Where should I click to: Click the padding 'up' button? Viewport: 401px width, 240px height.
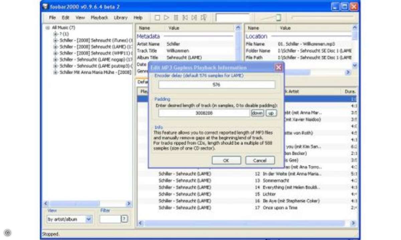coord(271,113)
